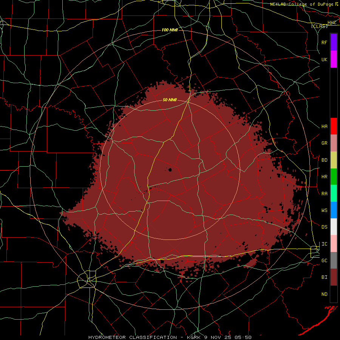Click the DS legend label

pos(324,227)
